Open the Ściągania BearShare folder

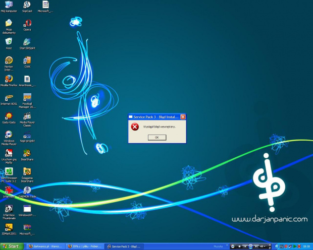pyautogui.click(x=27, y=175)
